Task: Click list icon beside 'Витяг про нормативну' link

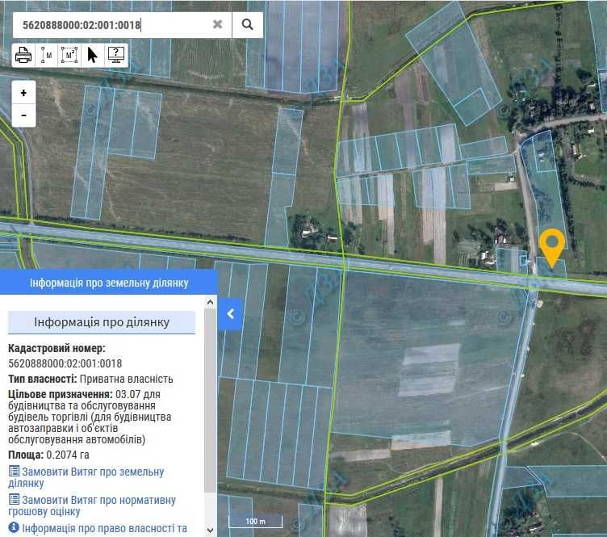Action: point(14,499)
